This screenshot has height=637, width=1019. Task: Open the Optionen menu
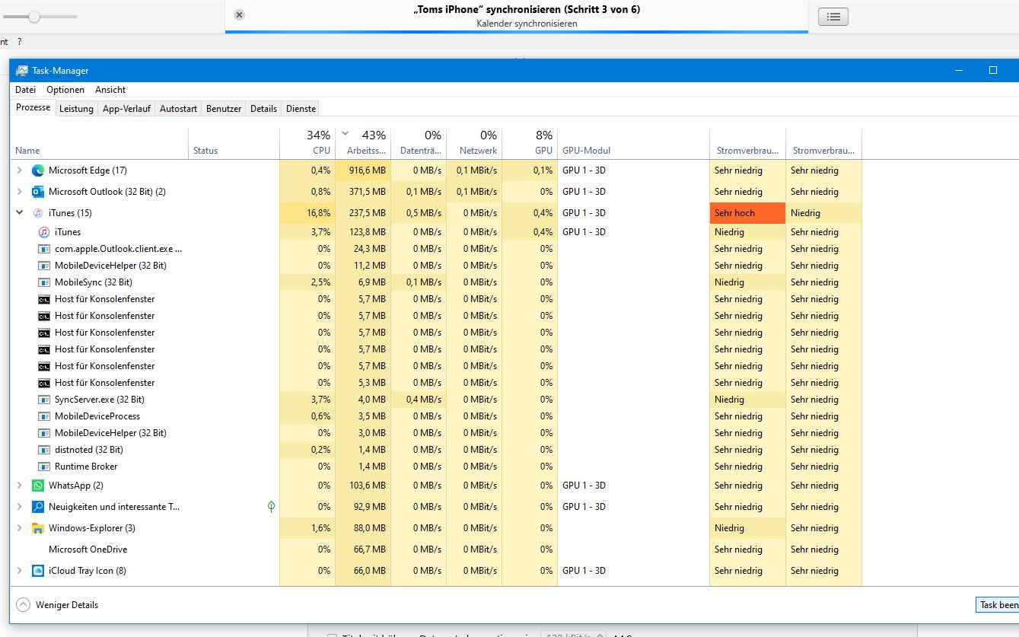coord(65,90)
